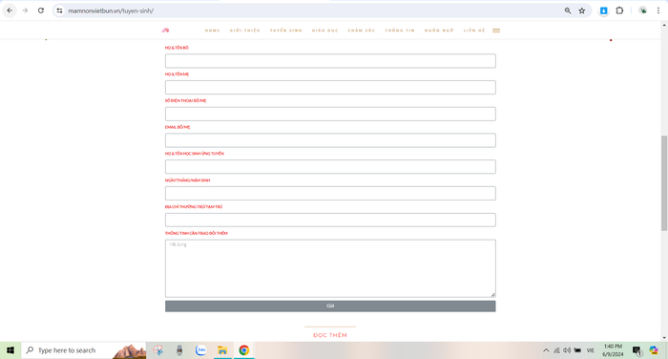Open the GIÁO DỤC menu item
This screenshot has width=668, height=359.
click(x=325, y=31)
